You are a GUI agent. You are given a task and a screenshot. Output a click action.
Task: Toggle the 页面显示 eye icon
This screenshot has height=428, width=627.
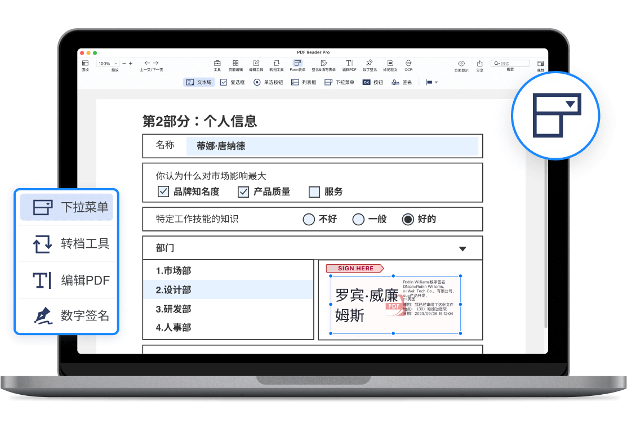tap(461, 64)
